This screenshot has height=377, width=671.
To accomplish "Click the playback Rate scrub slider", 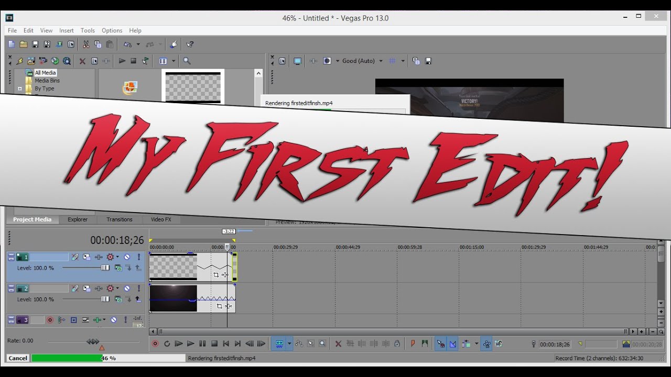I will coord(93,342).
